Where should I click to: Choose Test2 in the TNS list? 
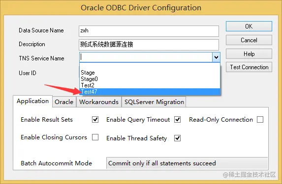[150, 85]
